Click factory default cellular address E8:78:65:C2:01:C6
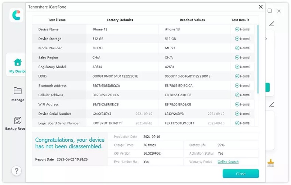This screenshot has height=185, width=291. [106, 95]
